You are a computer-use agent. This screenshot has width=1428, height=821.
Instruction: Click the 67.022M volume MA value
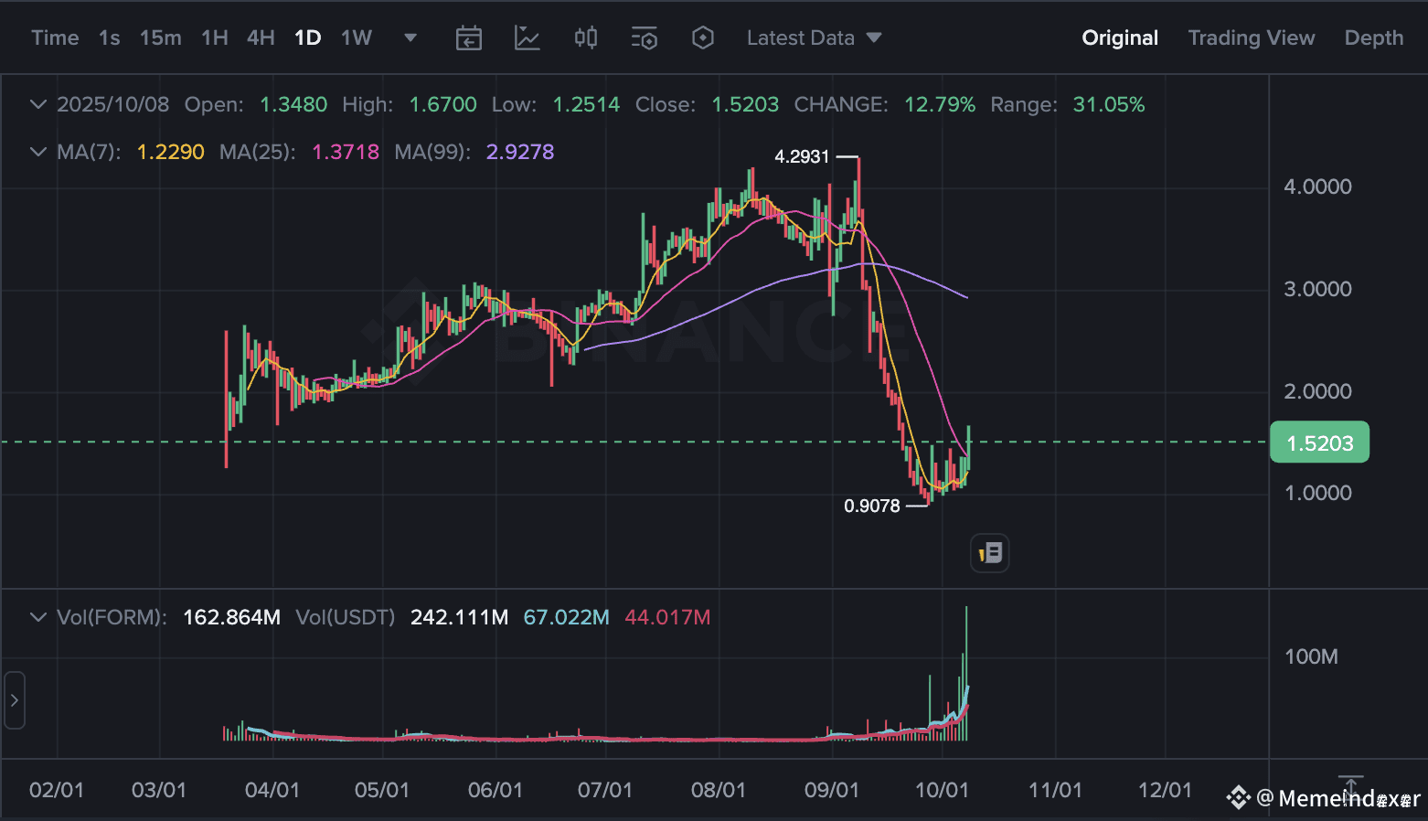[x=566, y=617]
